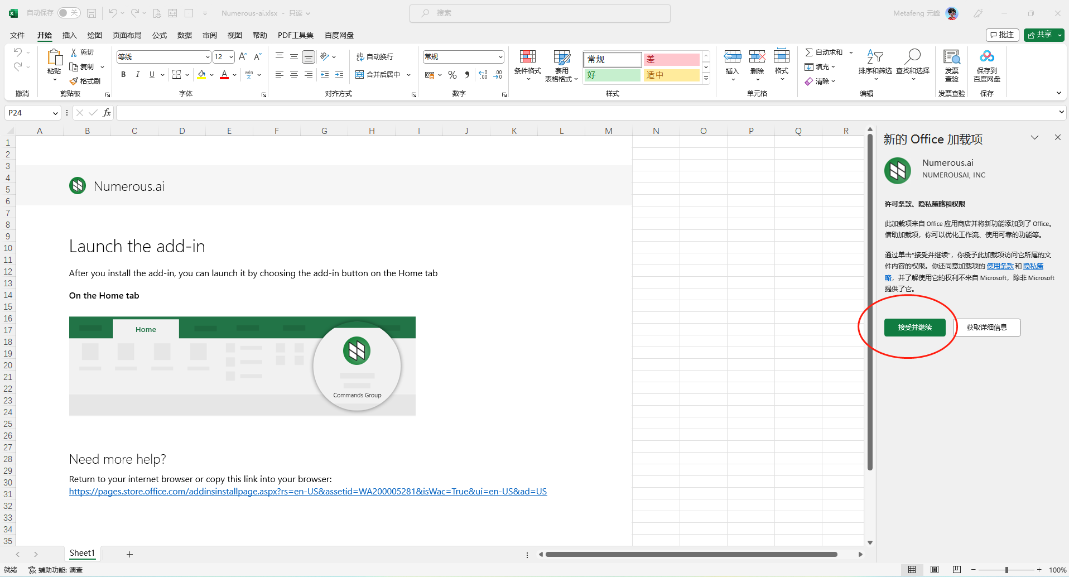The image size is (1069, 577).
Task: Switch to Page Break Preview in status bar
Action: [x=956, y=570]
